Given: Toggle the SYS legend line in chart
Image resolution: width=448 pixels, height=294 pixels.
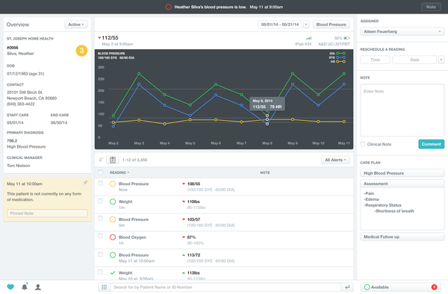Looking at the screenshot, I should click(340, 57).
